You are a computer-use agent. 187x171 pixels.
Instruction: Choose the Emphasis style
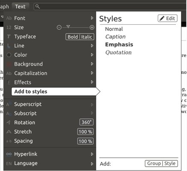(x=119, y=44)
